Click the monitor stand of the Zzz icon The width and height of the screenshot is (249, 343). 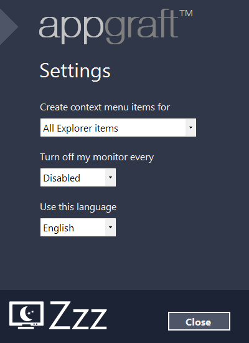[x=26, y=327]
